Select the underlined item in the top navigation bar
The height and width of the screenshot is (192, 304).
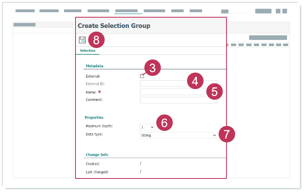(128, 11)
